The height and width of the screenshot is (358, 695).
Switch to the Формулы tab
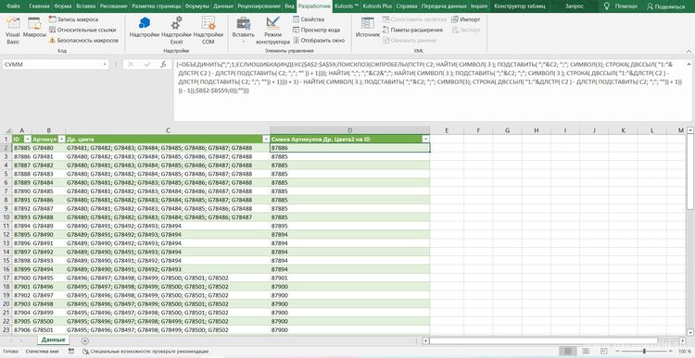[196, 6]
